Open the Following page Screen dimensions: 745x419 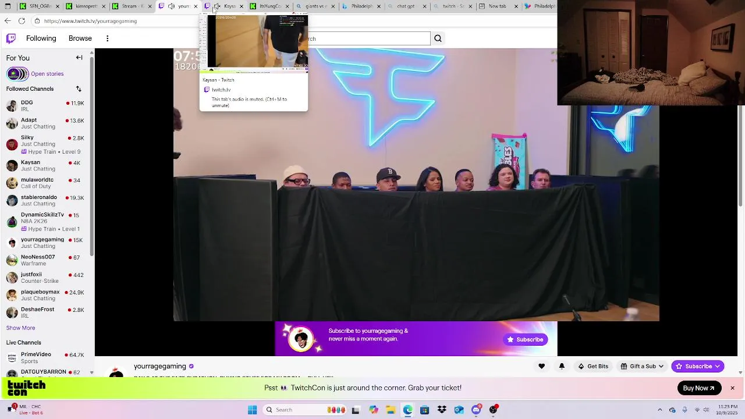[x=41, y=38]
